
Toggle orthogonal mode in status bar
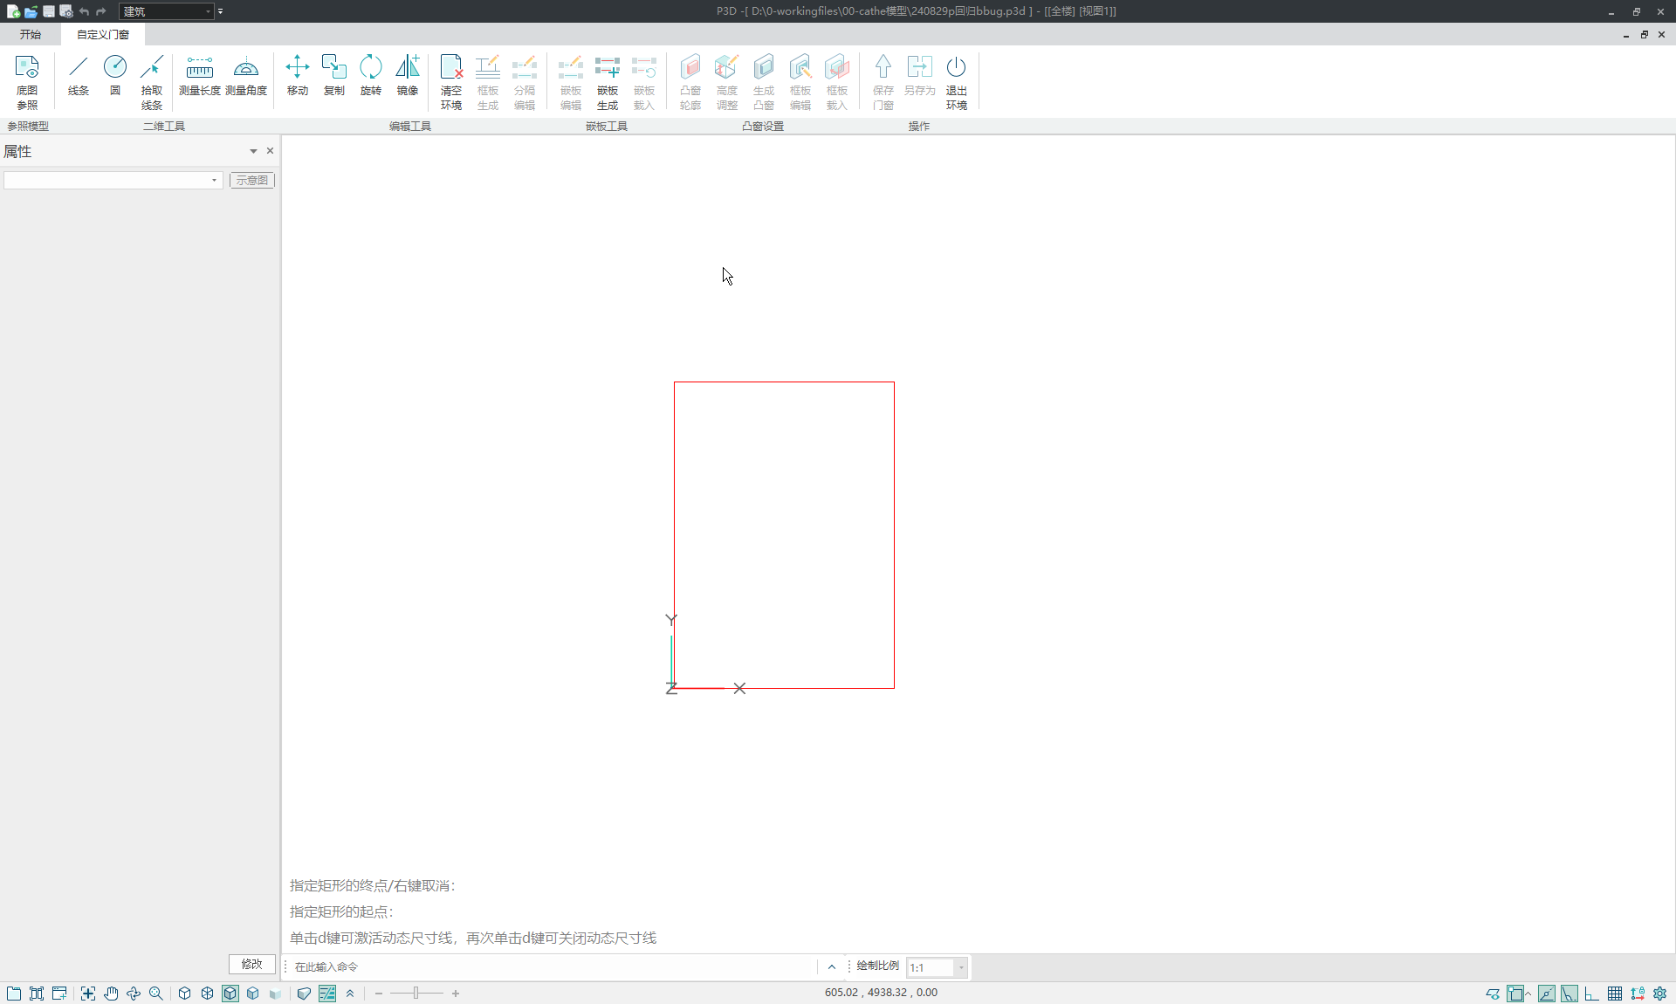pos(1591,994)
